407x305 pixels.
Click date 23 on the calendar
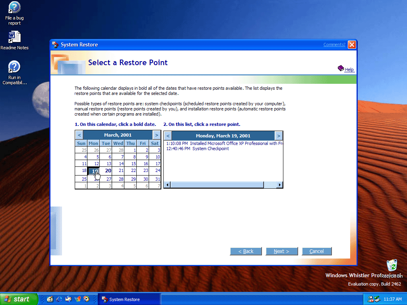click(143, 171)
